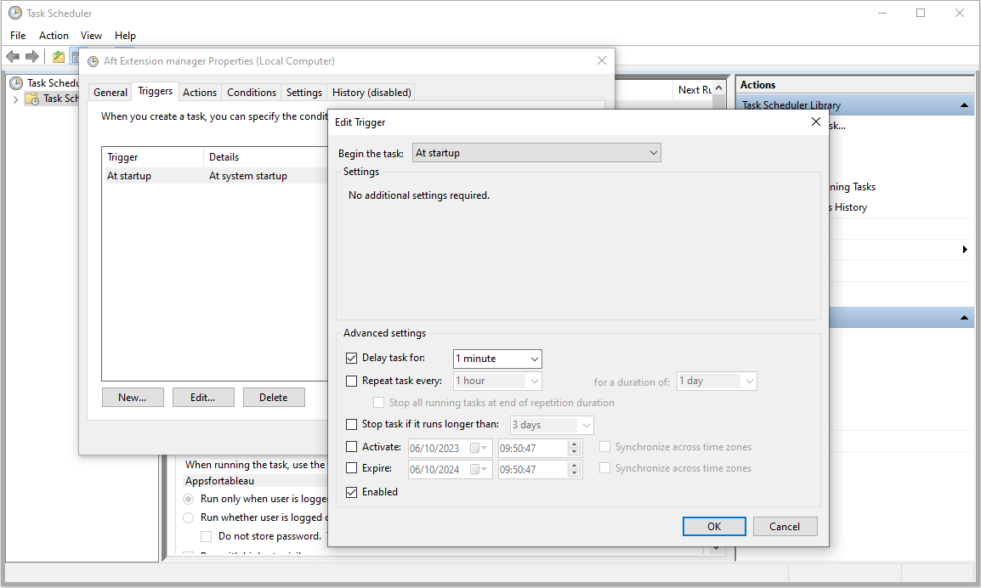This screenshot has height=588, width=981.
Task: Toggle the Enabled checkbox
Action: click(x=352, y=492)
